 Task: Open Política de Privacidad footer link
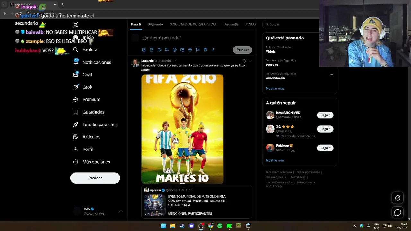[308, 172]
